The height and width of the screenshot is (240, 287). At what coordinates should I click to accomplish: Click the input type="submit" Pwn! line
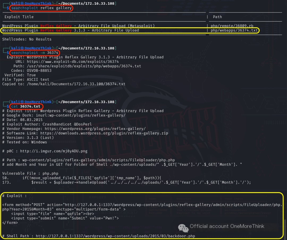(65, 218)
